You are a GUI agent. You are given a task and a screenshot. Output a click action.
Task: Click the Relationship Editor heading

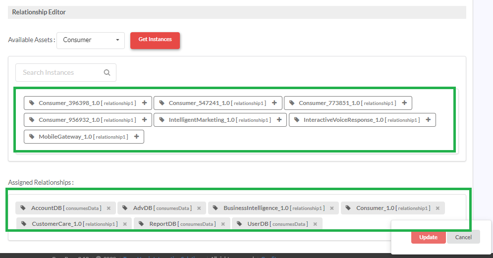(39, 12)
